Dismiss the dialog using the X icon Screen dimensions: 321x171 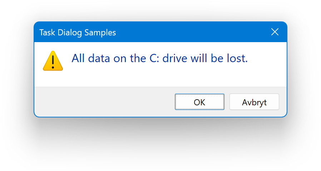pyautogui.click(x=275, y=32)
